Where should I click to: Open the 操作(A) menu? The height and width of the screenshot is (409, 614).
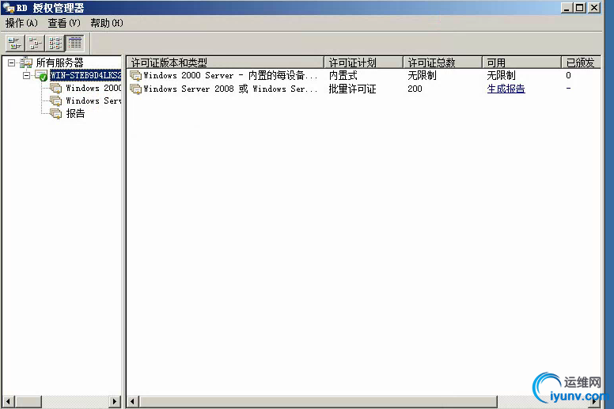[x=21, y=23]
